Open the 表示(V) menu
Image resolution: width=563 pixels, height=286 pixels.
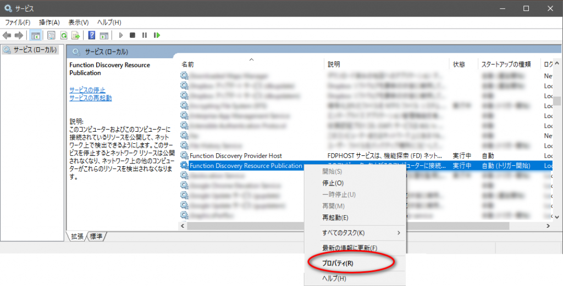pyautogui.click(x=78, y=23)
